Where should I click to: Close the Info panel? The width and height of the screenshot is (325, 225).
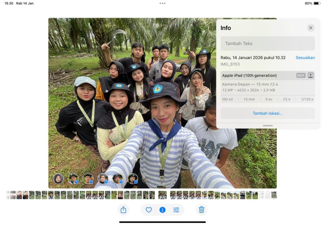coord(311,28)
